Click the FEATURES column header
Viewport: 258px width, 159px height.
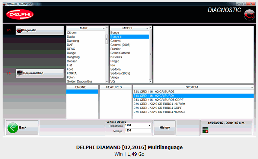115,87
